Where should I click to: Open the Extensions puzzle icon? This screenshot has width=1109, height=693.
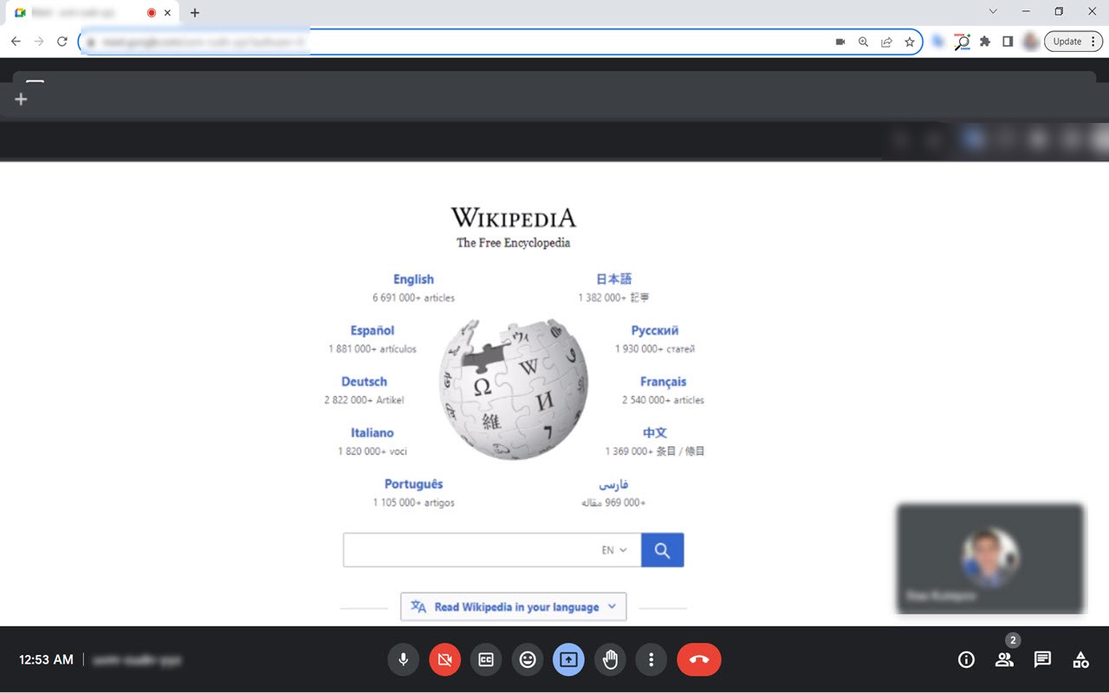click(x=985, y=42)
